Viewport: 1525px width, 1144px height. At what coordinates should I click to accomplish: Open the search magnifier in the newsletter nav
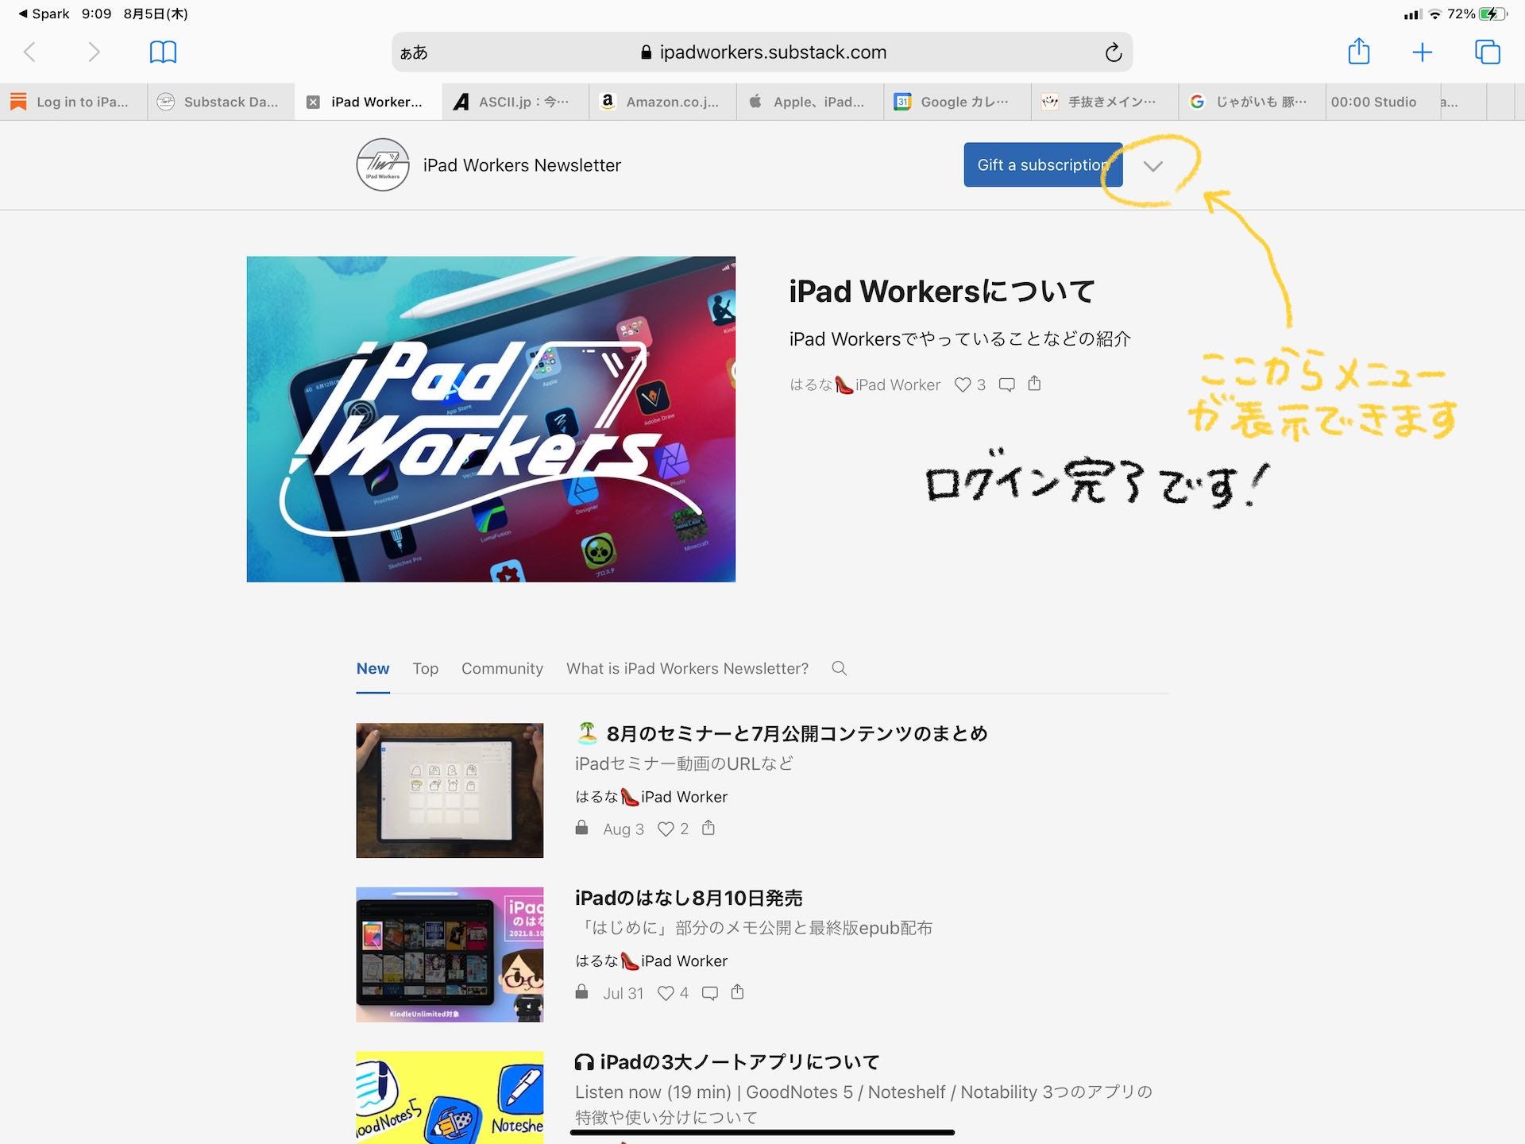click(839, 668)
